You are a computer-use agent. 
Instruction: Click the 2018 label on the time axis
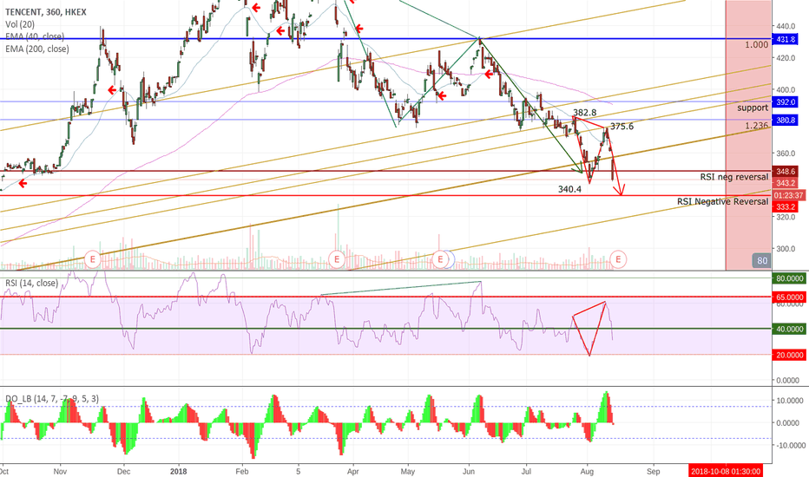(179, 471)
